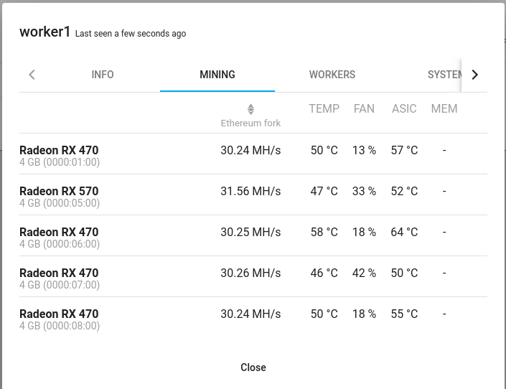Click the 46 °C temperature value

point(324,273)
